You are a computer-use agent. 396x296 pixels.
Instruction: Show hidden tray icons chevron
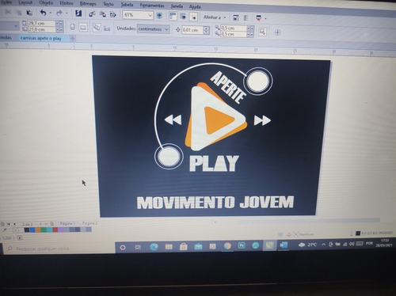[x=324, y=245]
